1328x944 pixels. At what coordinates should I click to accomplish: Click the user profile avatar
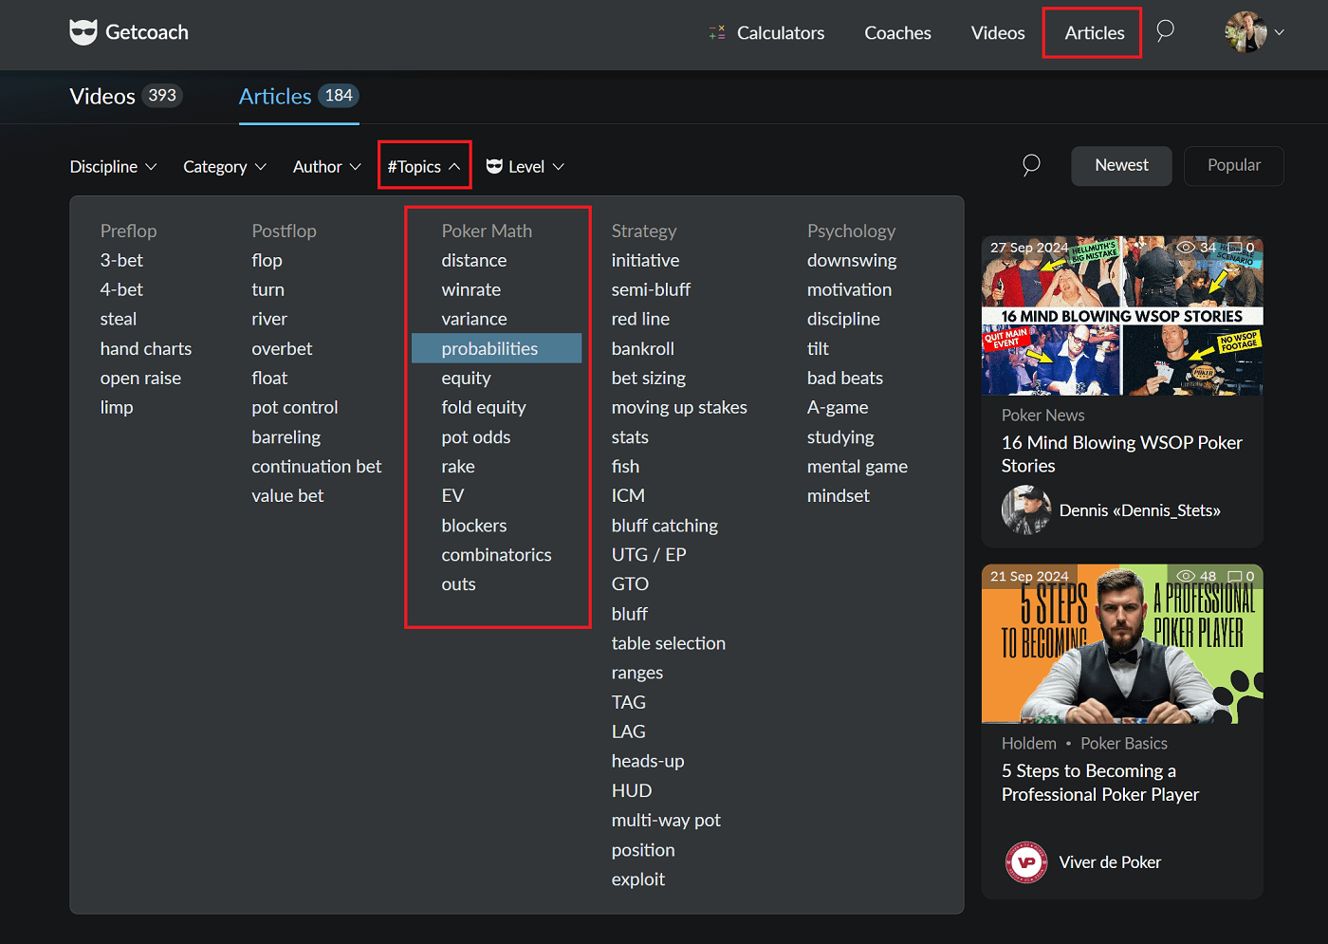[1245, 32]
